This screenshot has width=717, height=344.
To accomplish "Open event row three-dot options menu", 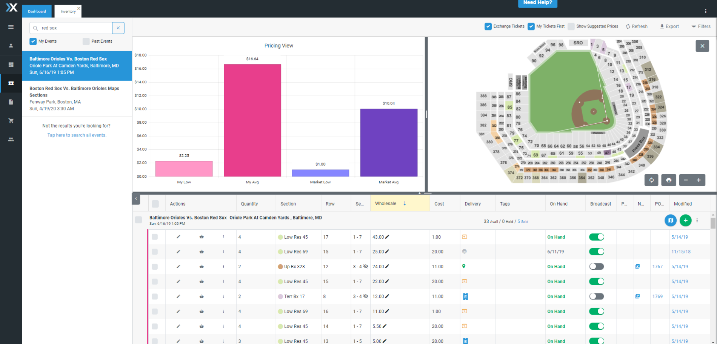I will tap(697, 220).
